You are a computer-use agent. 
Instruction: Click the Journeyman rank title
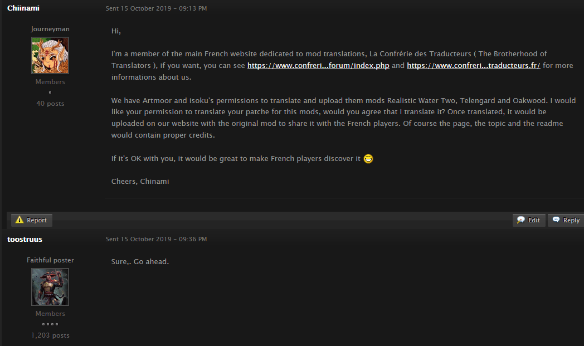50,29
